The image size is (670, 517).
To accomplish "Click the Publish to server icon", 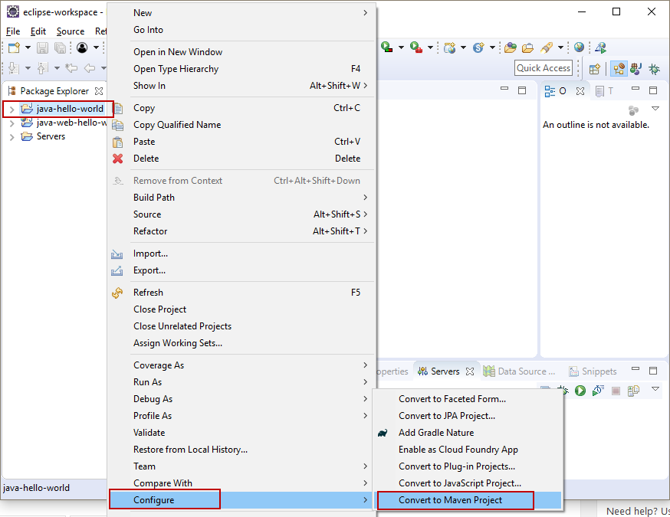I will [x=633, y=391].
